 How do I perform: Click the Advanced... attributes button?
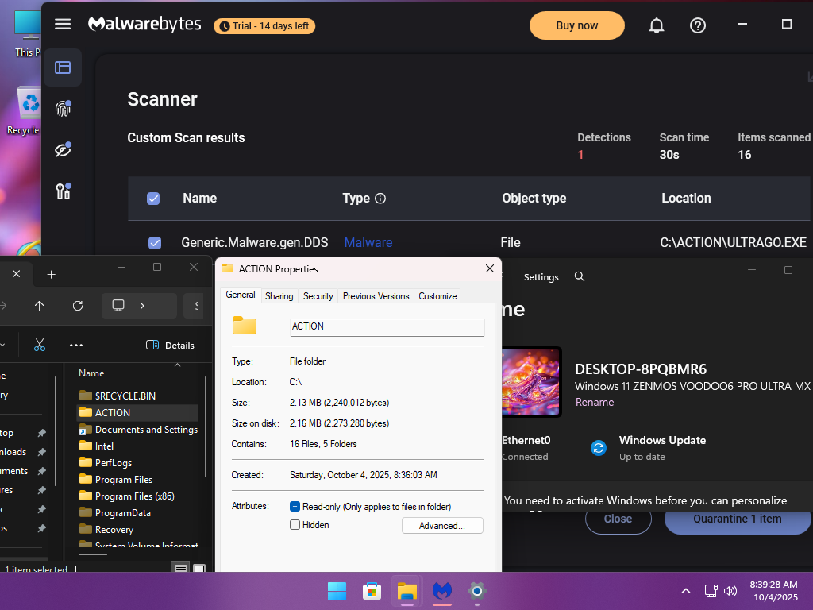pos(442,526)
